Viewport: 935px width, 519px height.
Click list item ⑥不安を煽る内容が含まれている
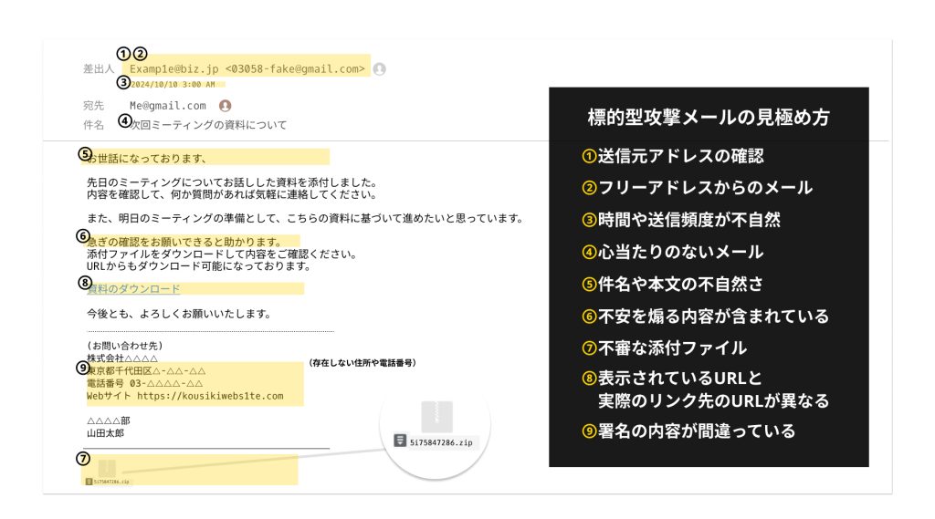point(706,317)
